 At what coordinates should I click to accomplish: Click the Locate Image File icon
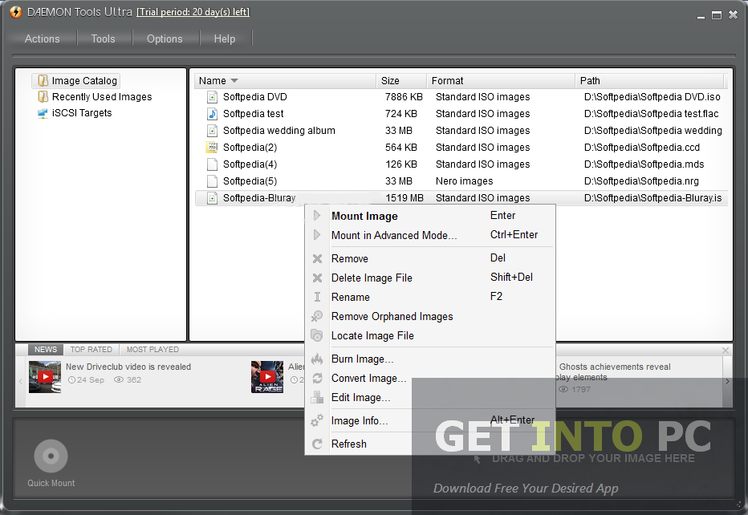[x=317, y=335]
